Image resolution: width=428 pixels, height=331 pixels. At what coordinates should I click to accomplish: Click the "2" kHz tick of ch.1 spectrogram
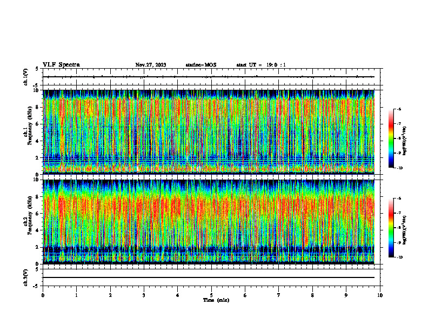click(x=37, y=157)
